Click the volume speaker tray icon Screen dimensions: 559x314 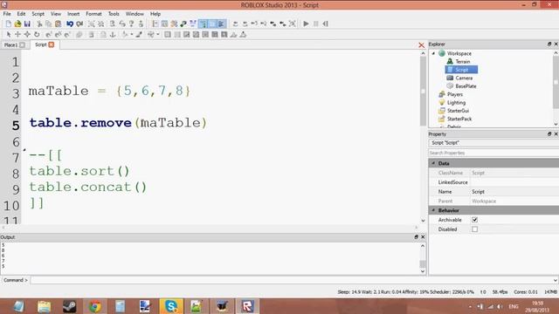[500, 306]
